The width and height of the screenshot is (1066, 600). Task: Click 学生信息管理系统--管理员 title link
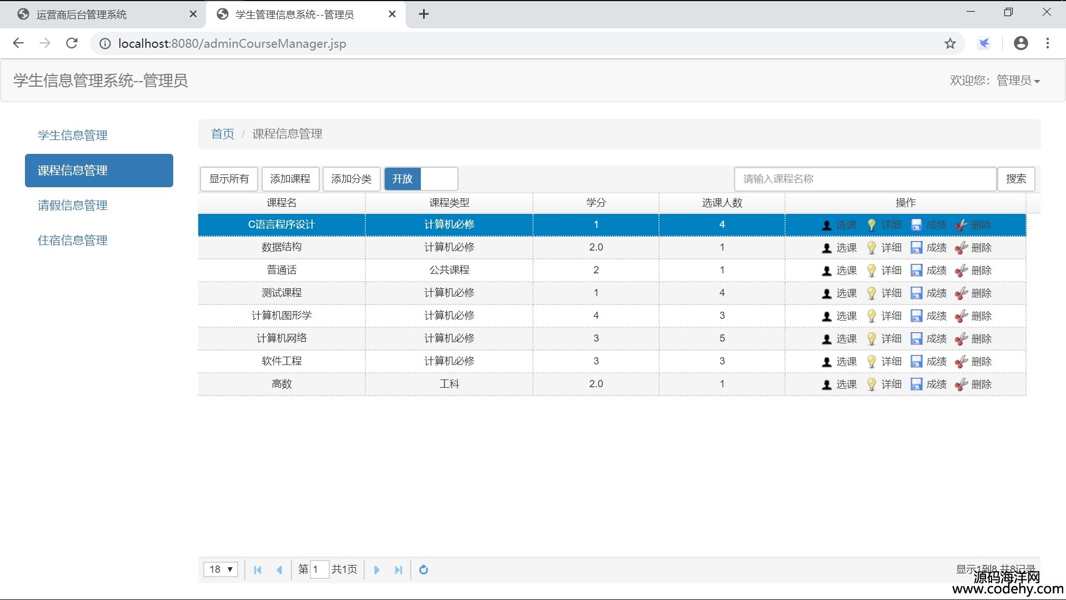coord(100,81)
